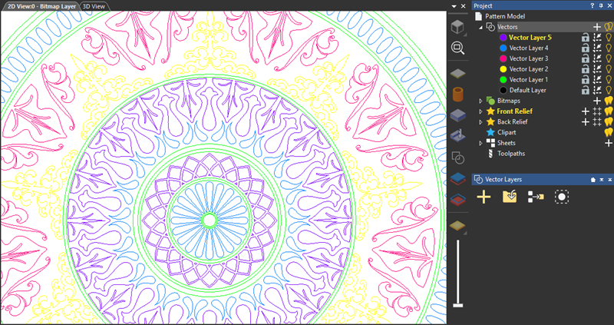Click the import folder icon in Vector Layers panel

[x=510, y=197]
